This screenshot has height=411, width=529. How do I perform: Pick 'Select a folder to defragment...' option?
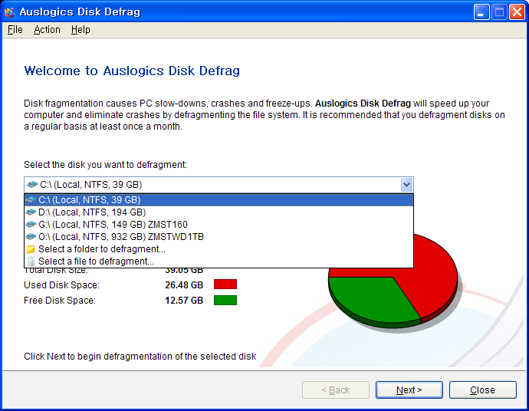219,249
